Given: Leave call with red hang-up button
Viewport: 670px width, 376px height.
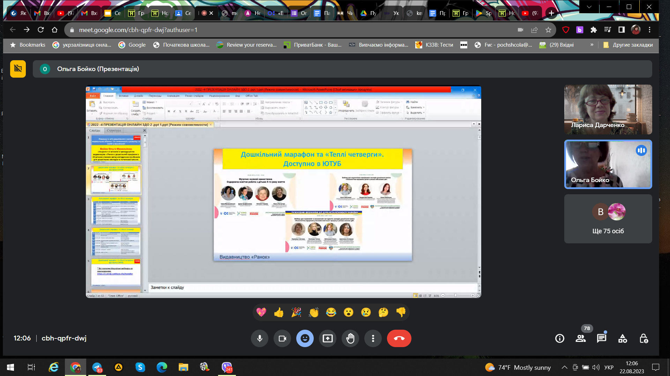Looking at the screenshot, I should (399, 338).
